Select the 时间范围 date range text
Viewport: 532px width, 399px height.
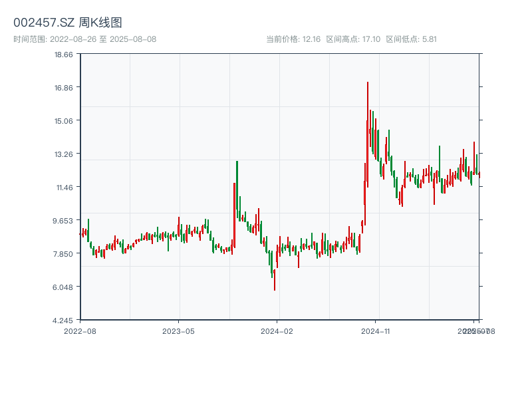tap(84, 39)
